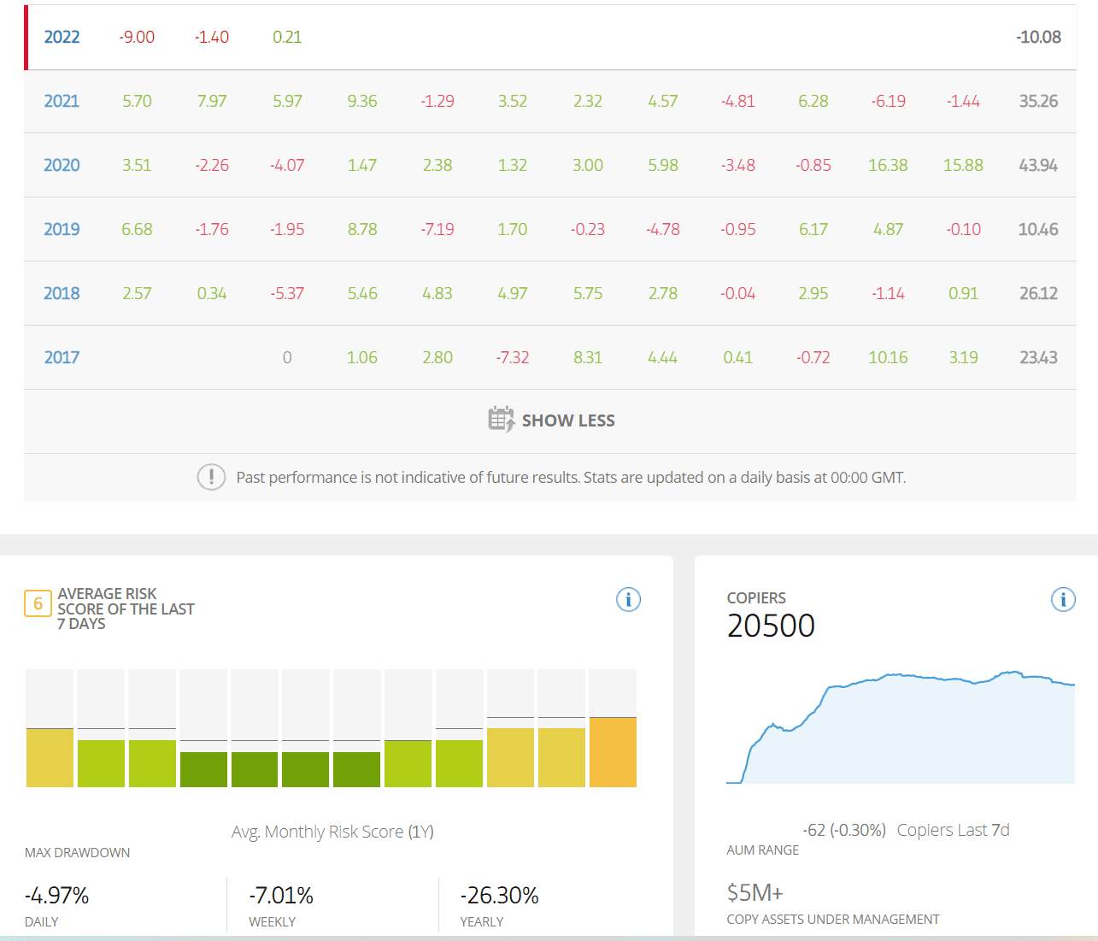Screen dimensions: 1098x941
Task: Click the -6.19 value in 2021
Action: [888, 101]
